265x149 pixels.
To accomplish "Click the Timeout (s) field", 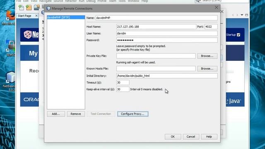I will point(123,82).
